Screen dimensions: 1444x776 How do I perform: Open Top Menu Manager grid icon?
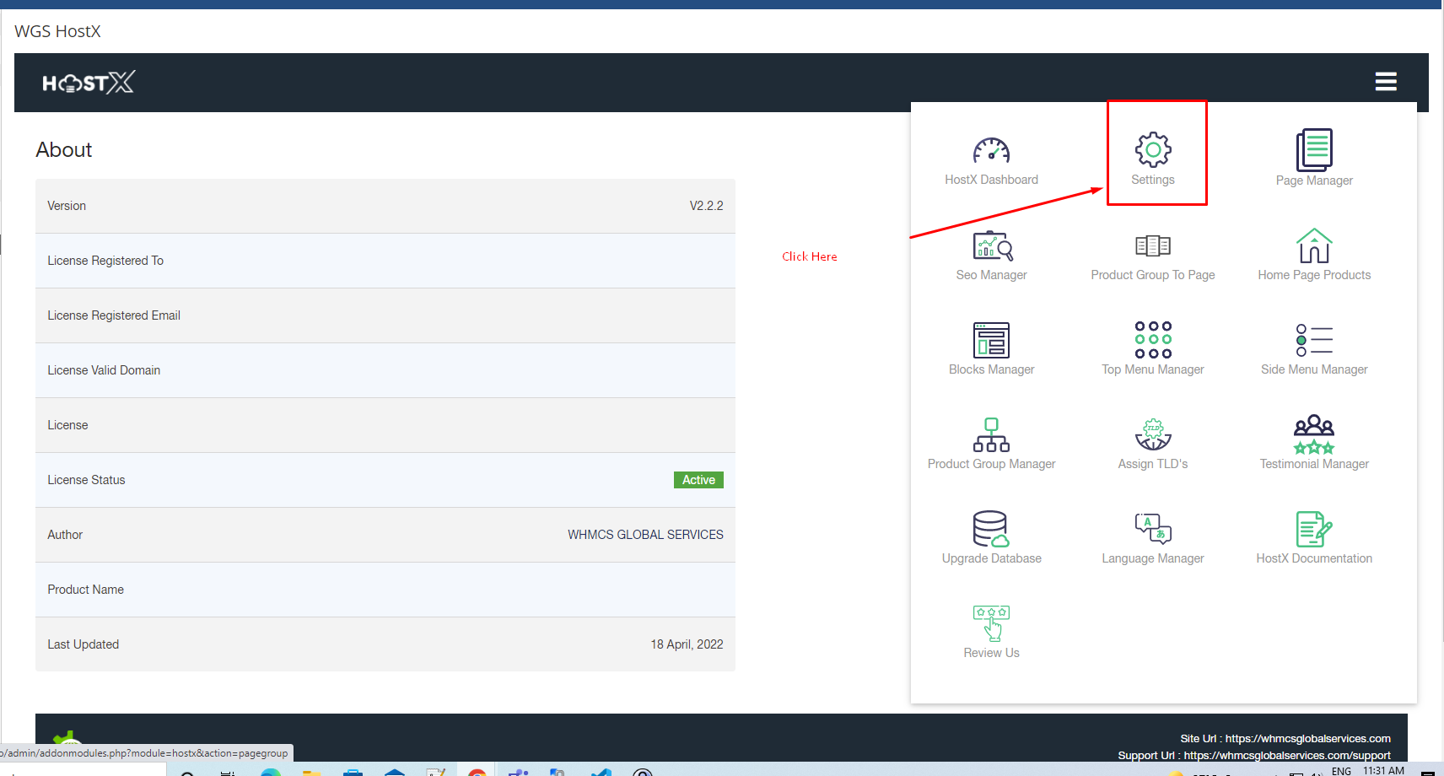(x=1152, y=340)
